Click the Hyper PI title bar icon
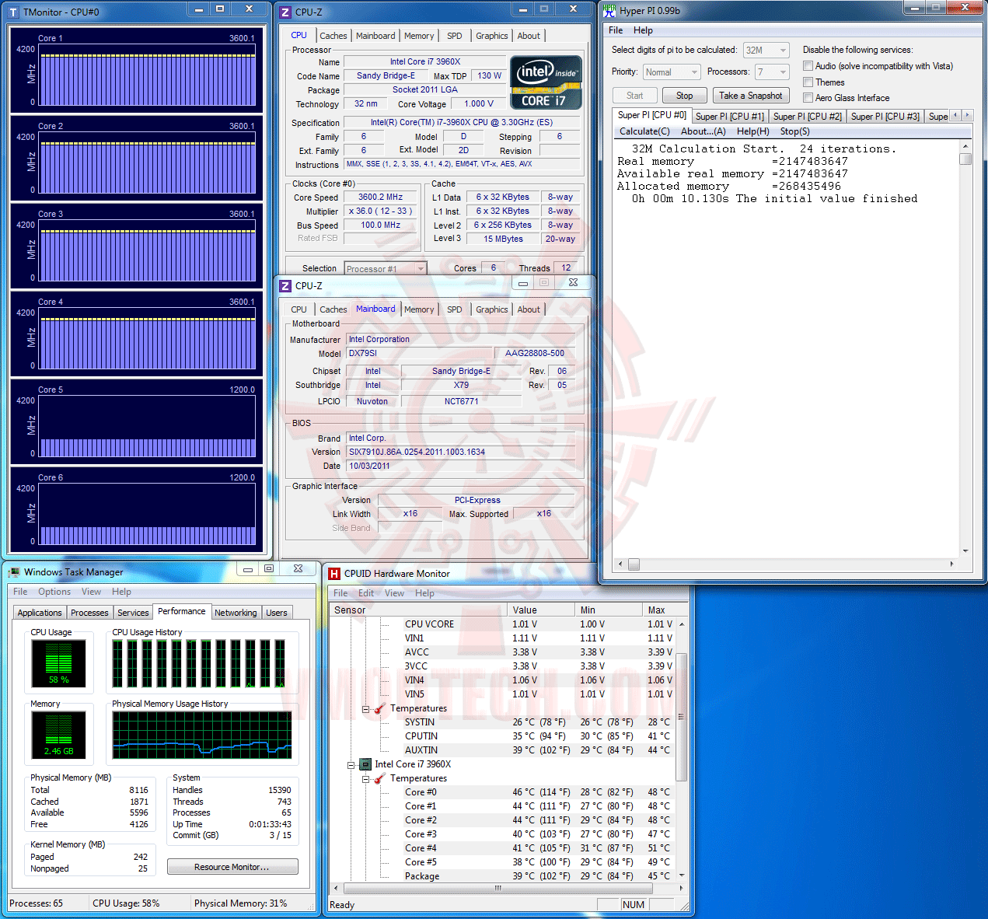 coord(609,11)
